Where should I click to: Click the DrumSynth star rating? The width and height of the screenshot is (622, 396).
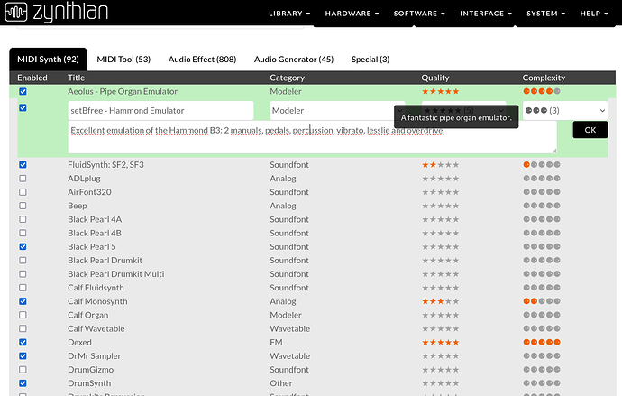[x=440, y=383]
